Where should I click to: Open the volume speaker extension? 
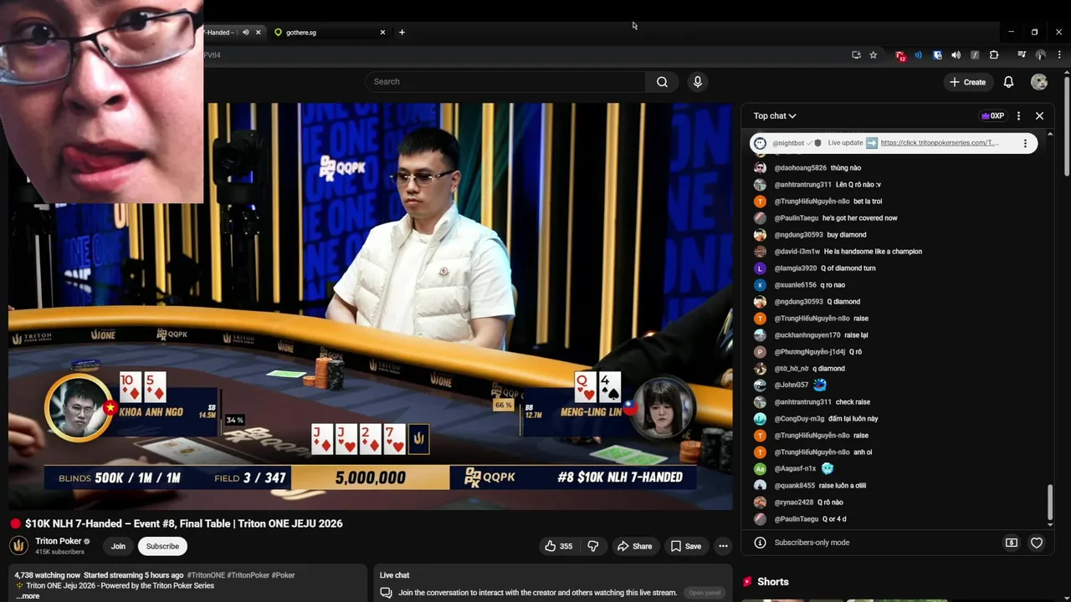pos(956,55)
